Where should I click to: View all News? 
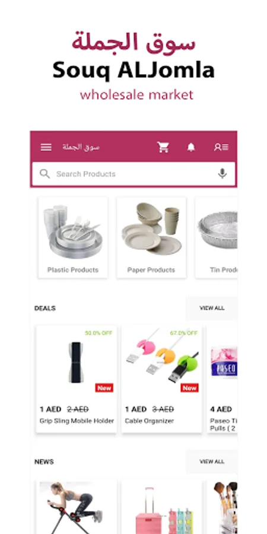(x=211, y=462)
